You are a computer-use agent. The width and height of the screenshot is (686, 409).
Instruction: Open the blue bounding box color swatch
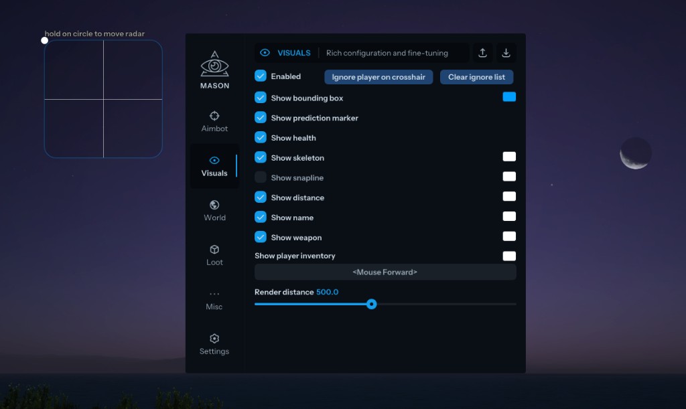coord(509,97)
